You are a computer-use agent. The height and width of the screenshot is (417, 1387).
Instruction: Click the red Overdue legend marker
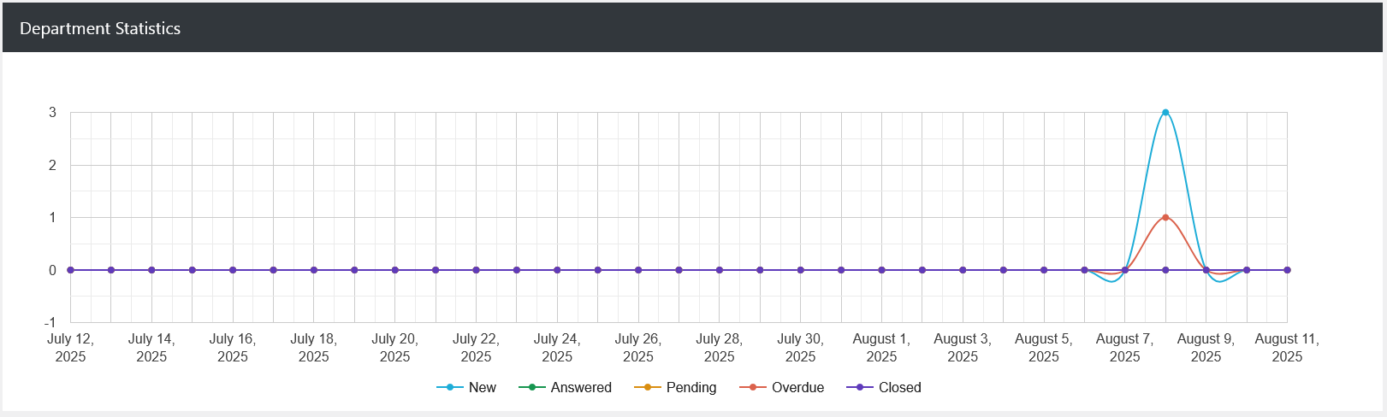(753, 387)
